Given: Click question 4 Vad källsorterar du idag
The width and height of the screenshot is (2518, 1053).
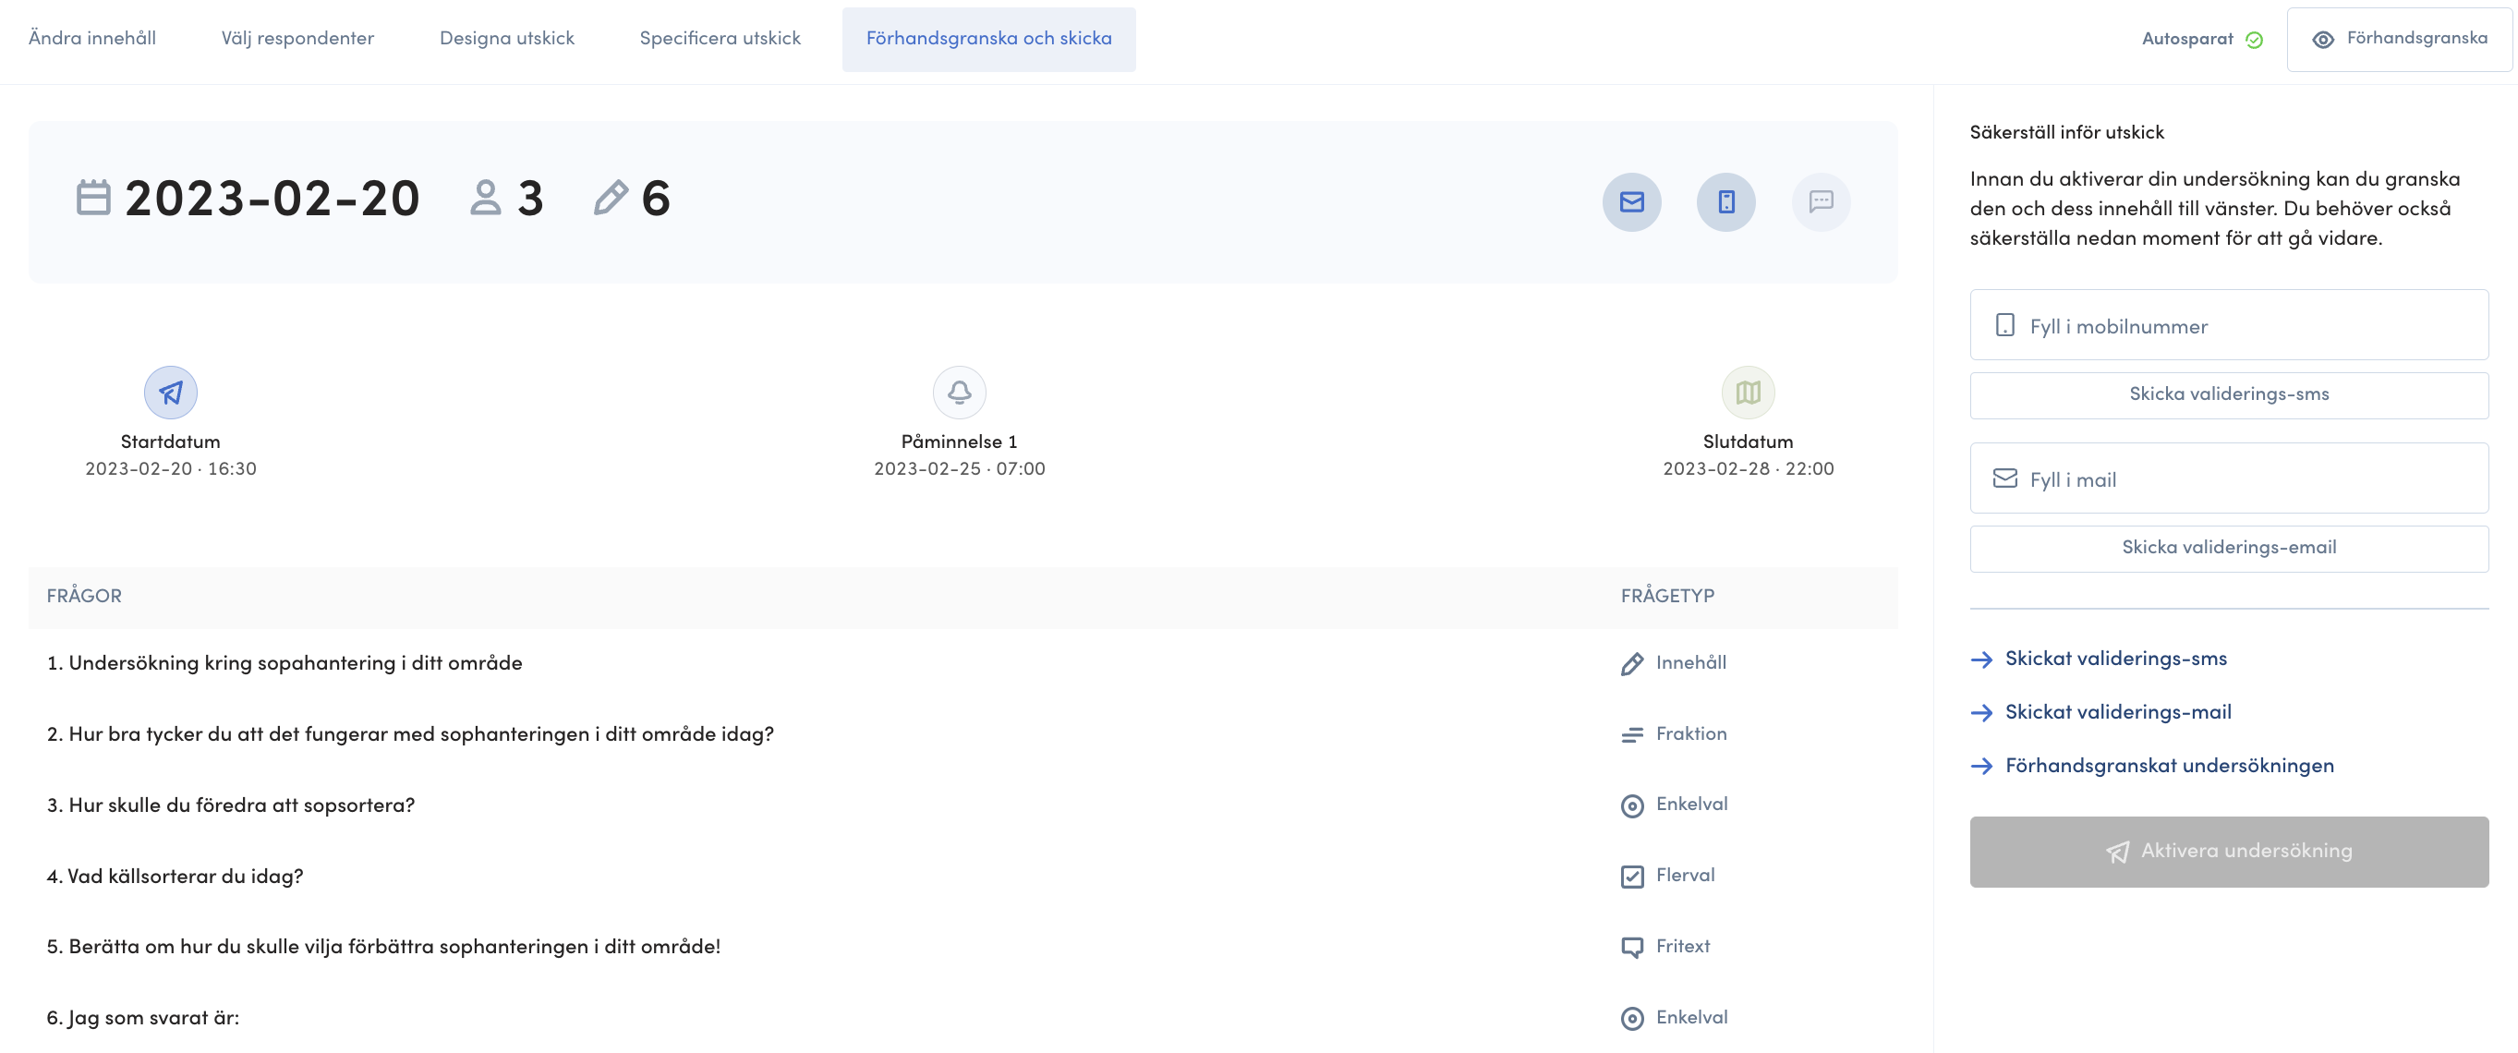Looking at the screenshot, I should click(175, 877).
